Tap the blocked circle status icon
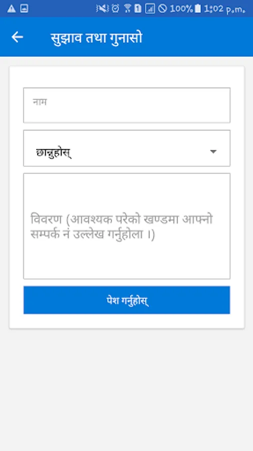 tap(162, 9)
